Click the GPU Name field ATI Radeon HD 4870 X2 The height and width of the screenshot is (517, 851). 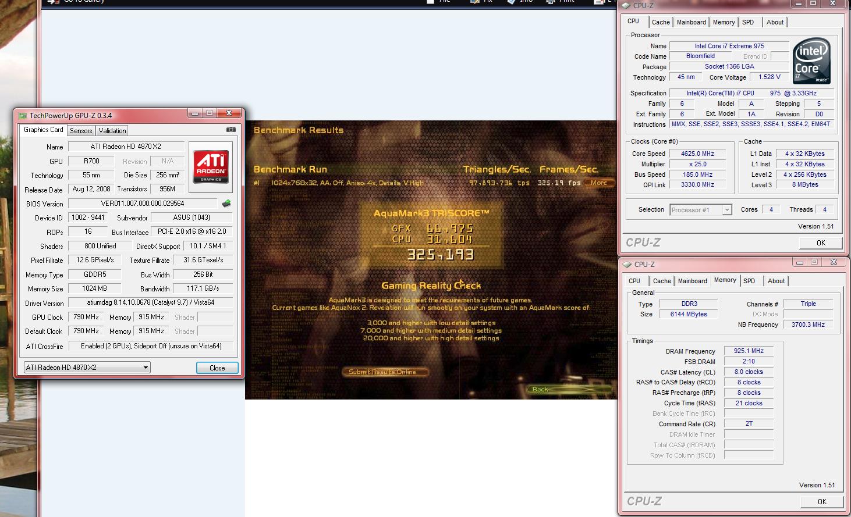pyautogui.click(x=126, y=147)
